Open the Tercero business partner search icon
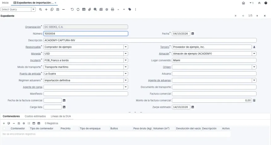 [254, 47]
